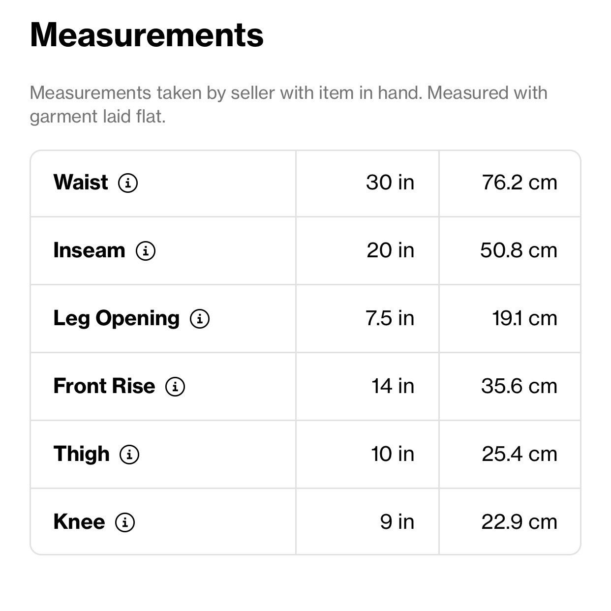The height and width of the screenshot is (611, 611).
Task: Click the 19.1 cm leg opening value
Action: [525, 318]
